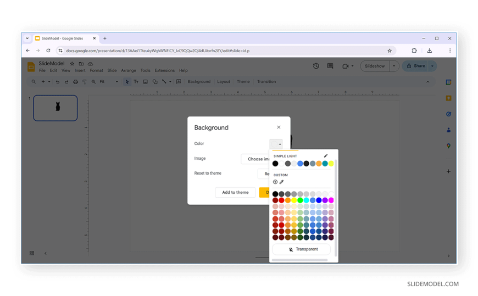Open the shape tool

tap(155, 82)
